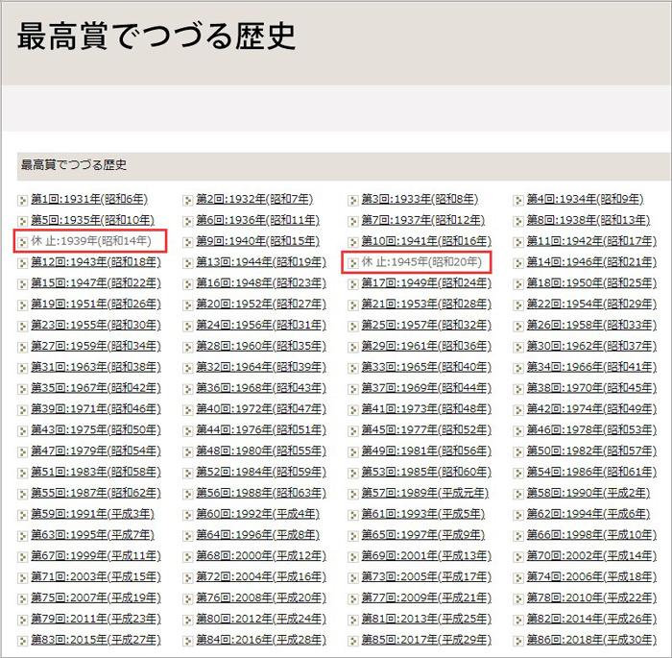Click bullet icon beside 第10回:1941年
The image size is (672, 658).
tap(353, 242)
